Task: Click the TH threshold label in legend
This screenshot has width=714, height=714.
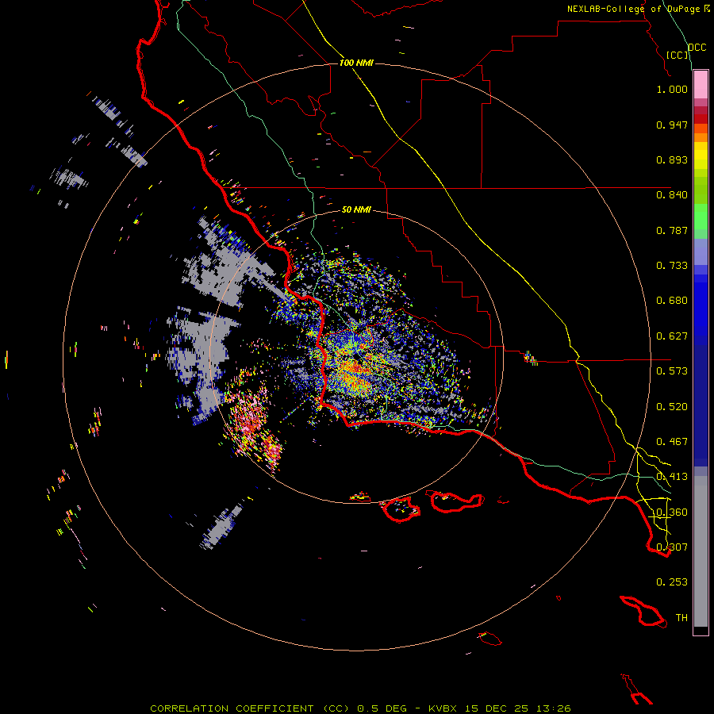Action: (681, 618)
